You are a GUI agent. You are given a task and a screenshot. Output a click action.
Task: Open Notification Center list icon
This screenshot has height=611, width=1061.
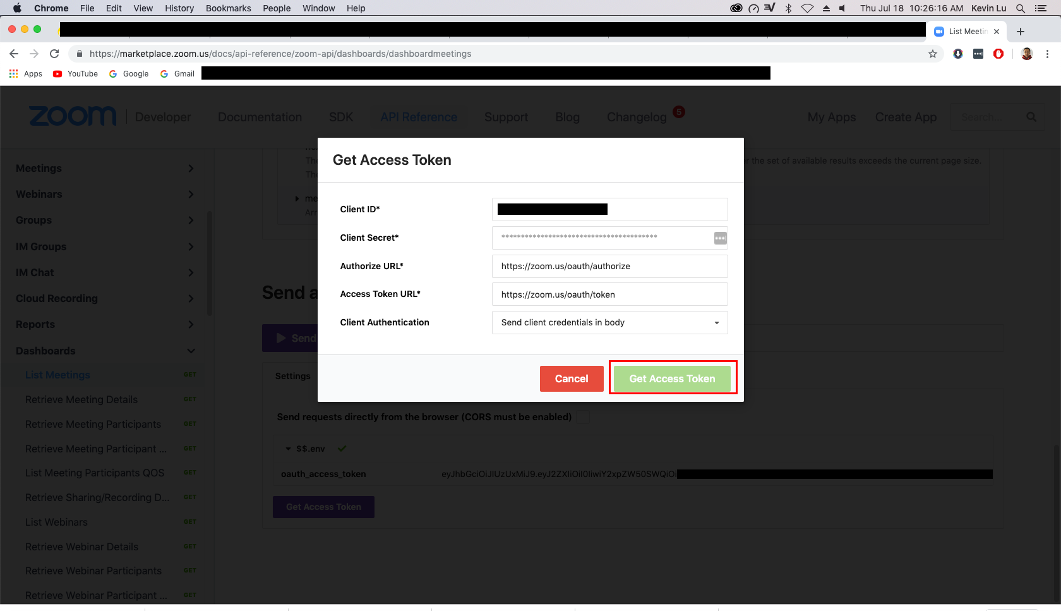pos(1041,8)
